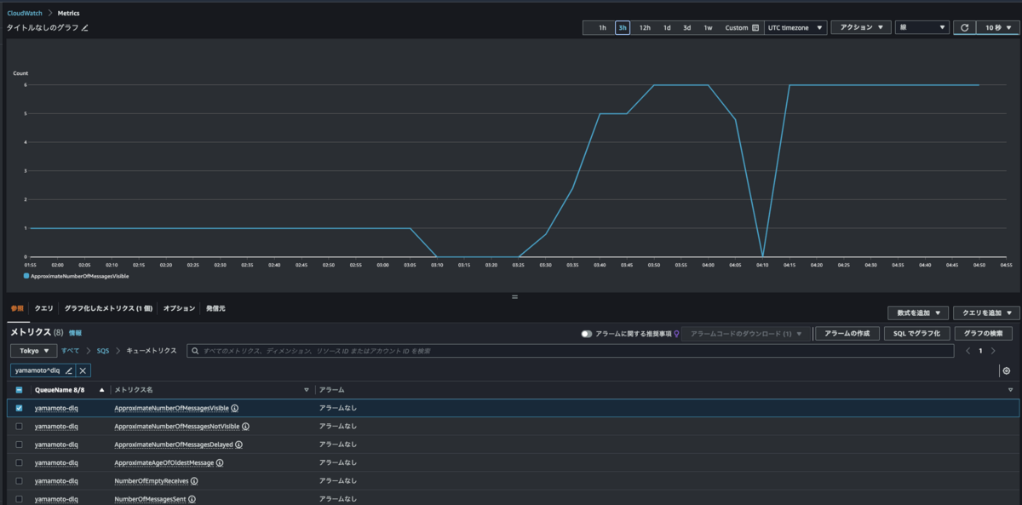Check NumberOfMessagesSent metric row
Image resolution: width=1022 pixels, height=505 pixels.
[x=20, y=499]
